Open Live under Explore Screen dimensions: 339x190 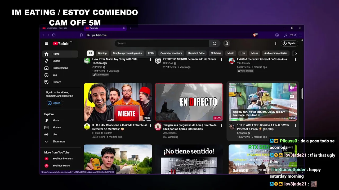(60, 135)
